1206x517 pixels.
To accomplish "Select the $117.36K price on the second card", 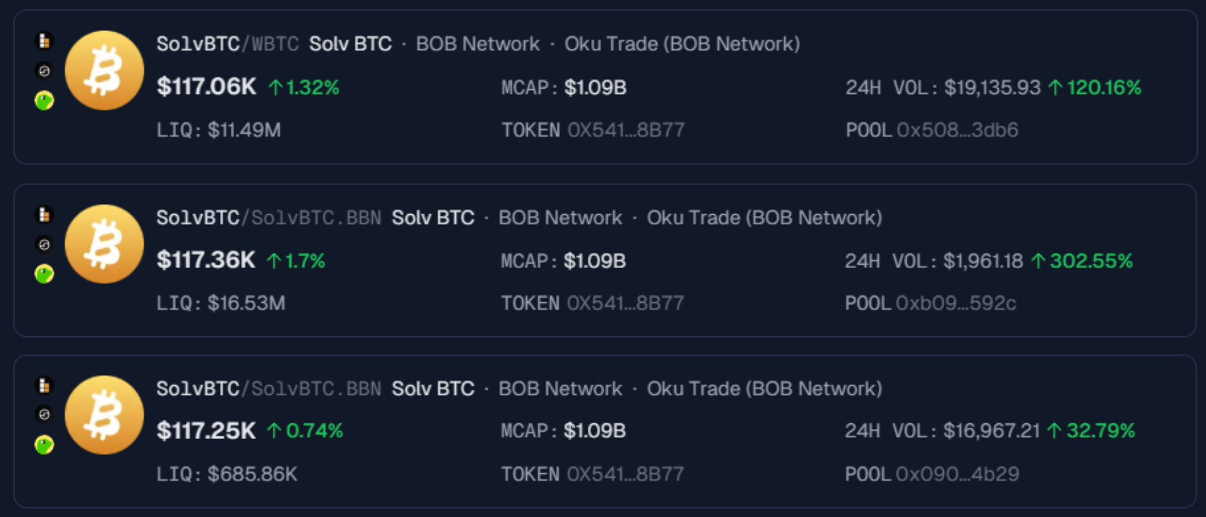I will (205, 260).
